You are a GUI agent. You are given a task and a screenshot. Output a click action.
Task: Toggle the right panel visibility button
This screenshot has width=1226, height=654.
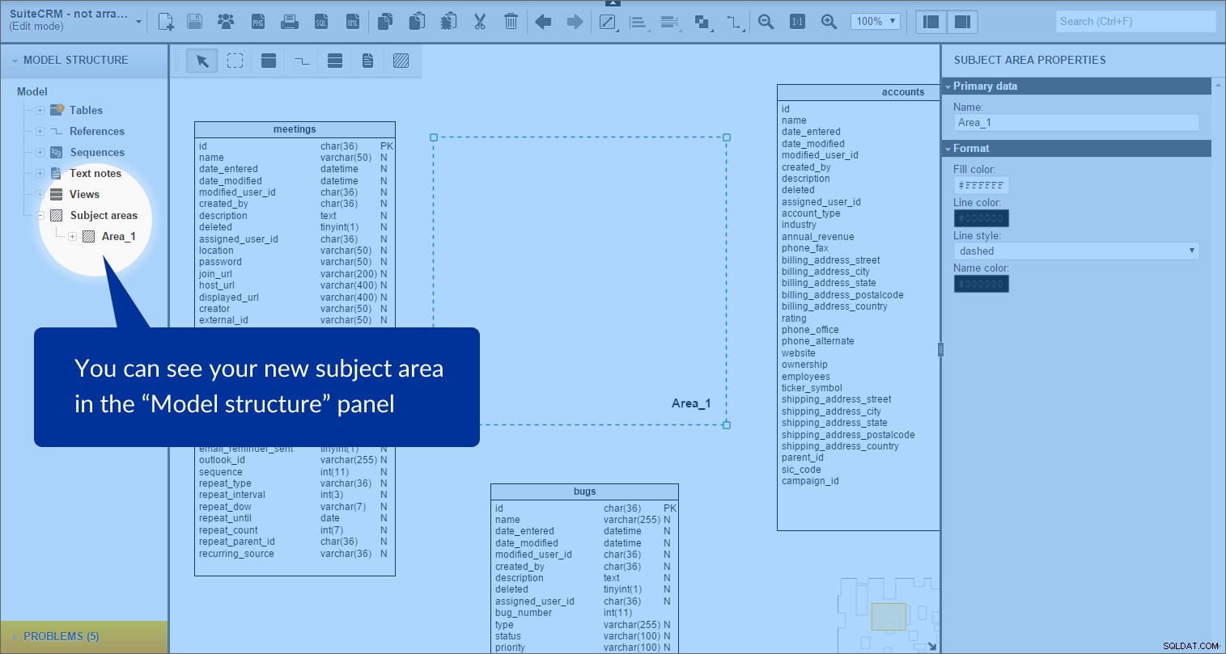(x=962, y=22)
